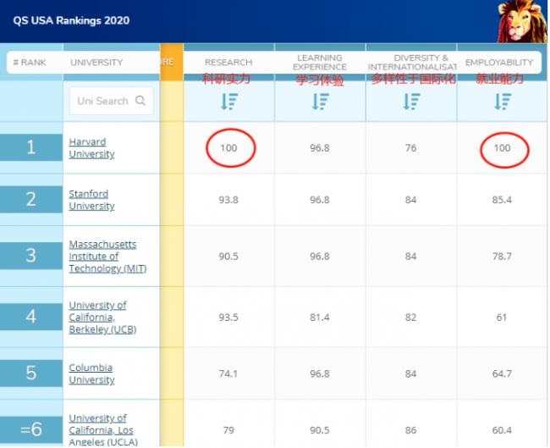Select rank 4 cell
The width and height of the screenshot is (550, 448).
click(31, 317)
